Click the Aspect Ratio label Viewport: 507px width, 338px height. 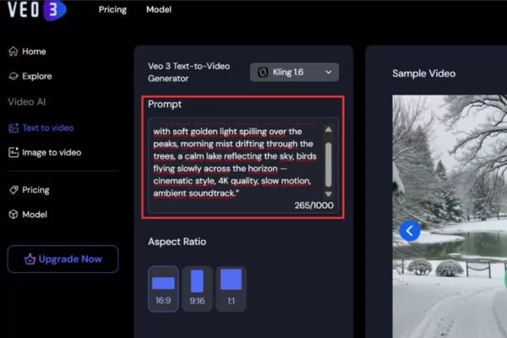tap(177, 242)
